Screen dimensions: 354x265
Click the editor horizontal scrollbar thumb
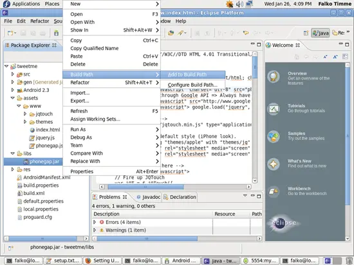pos(145,187)
